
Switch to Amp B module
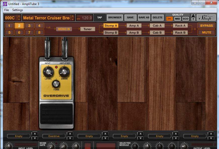[x=134, y=33]
